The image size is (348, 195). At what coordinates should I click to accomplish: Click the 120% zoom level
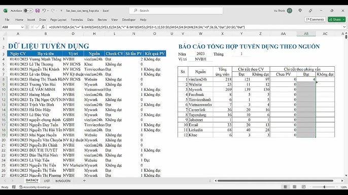point(343,187)
